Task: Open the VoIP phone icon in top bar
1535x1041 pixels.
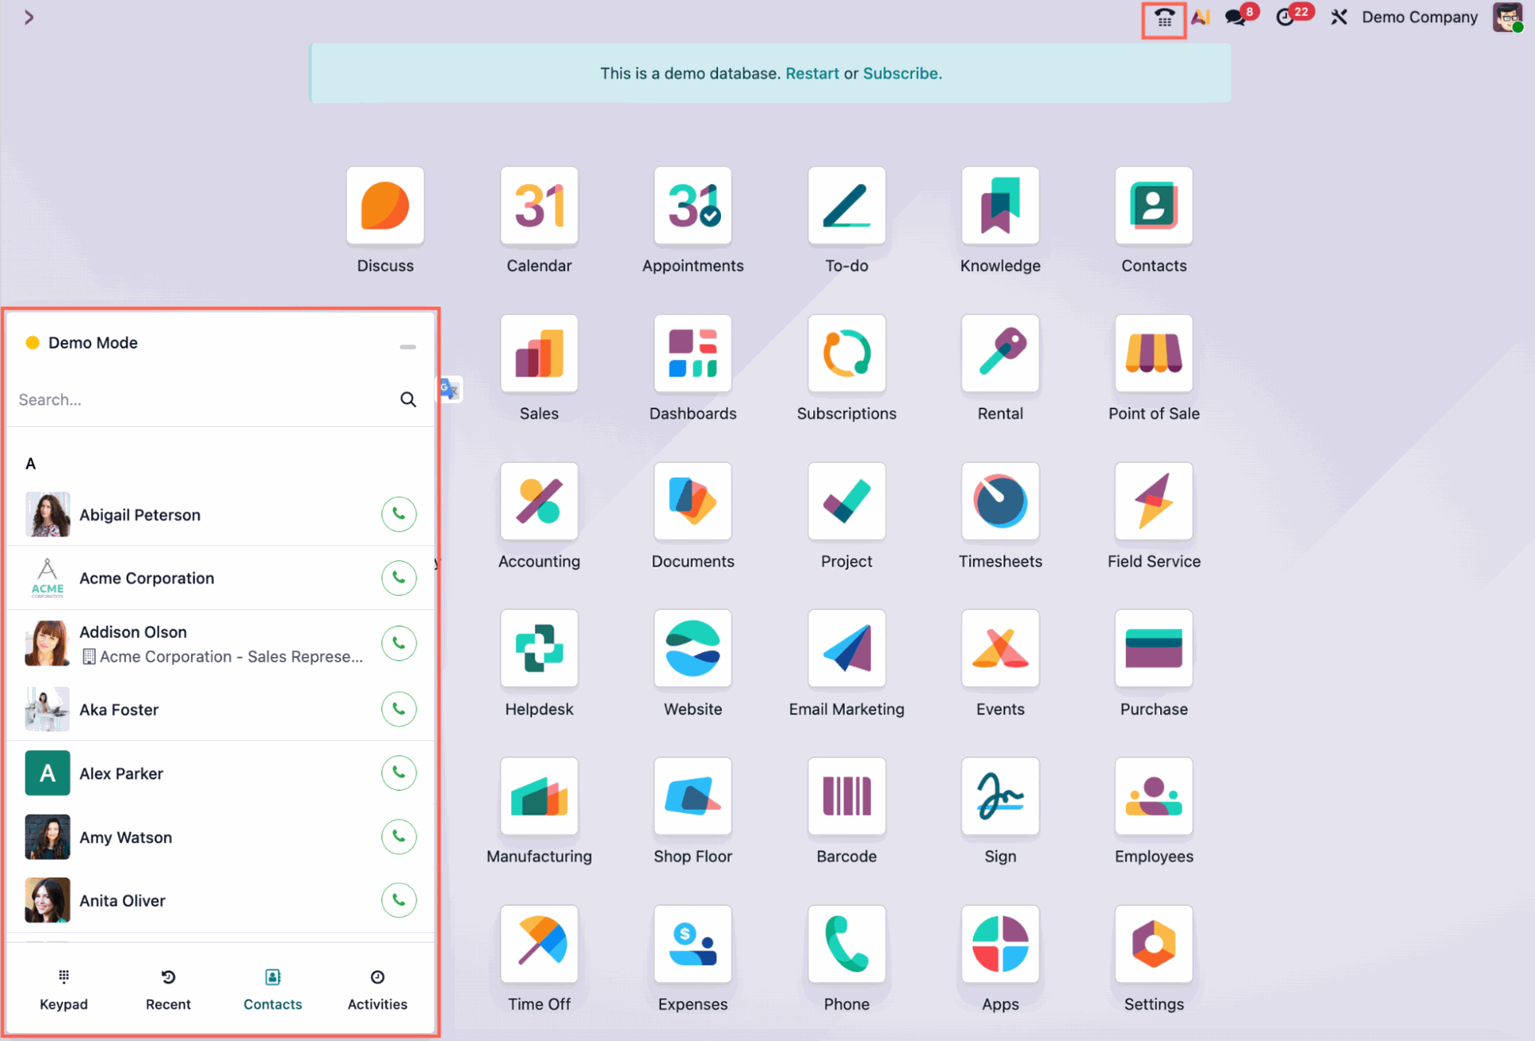Action: point(1163,18)
